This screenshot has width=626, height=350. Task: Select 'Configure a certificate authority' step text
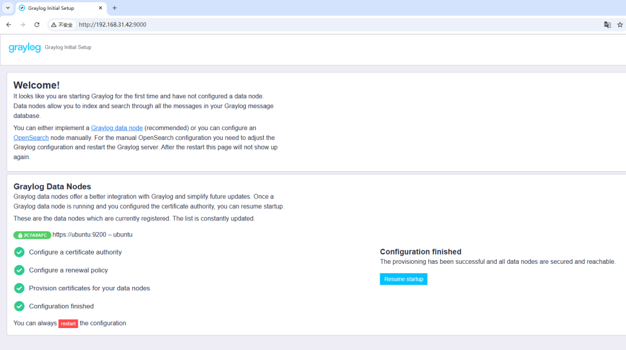pos(75,252)
